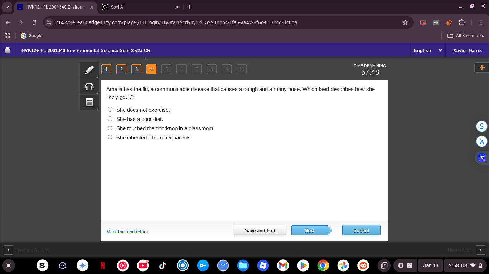Pick "She touched the doorknob in a classroom"
Image resolution: width=489 pixels, height=274 pixels.
(x=110, y=128)
